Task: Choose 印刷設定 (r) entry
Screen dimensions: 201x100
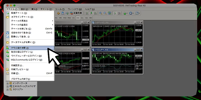Action: [30, 65]
